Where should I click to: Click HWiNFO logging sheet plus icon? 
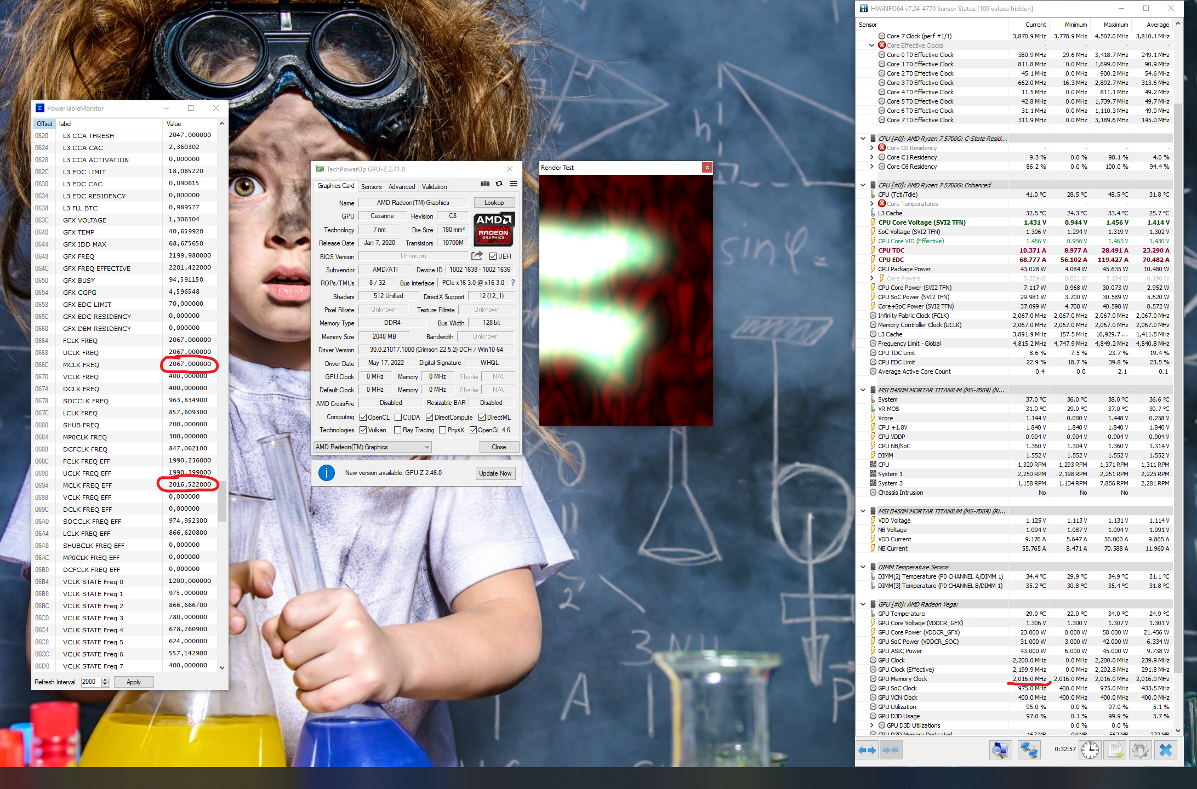click(x=1115, y=750)
